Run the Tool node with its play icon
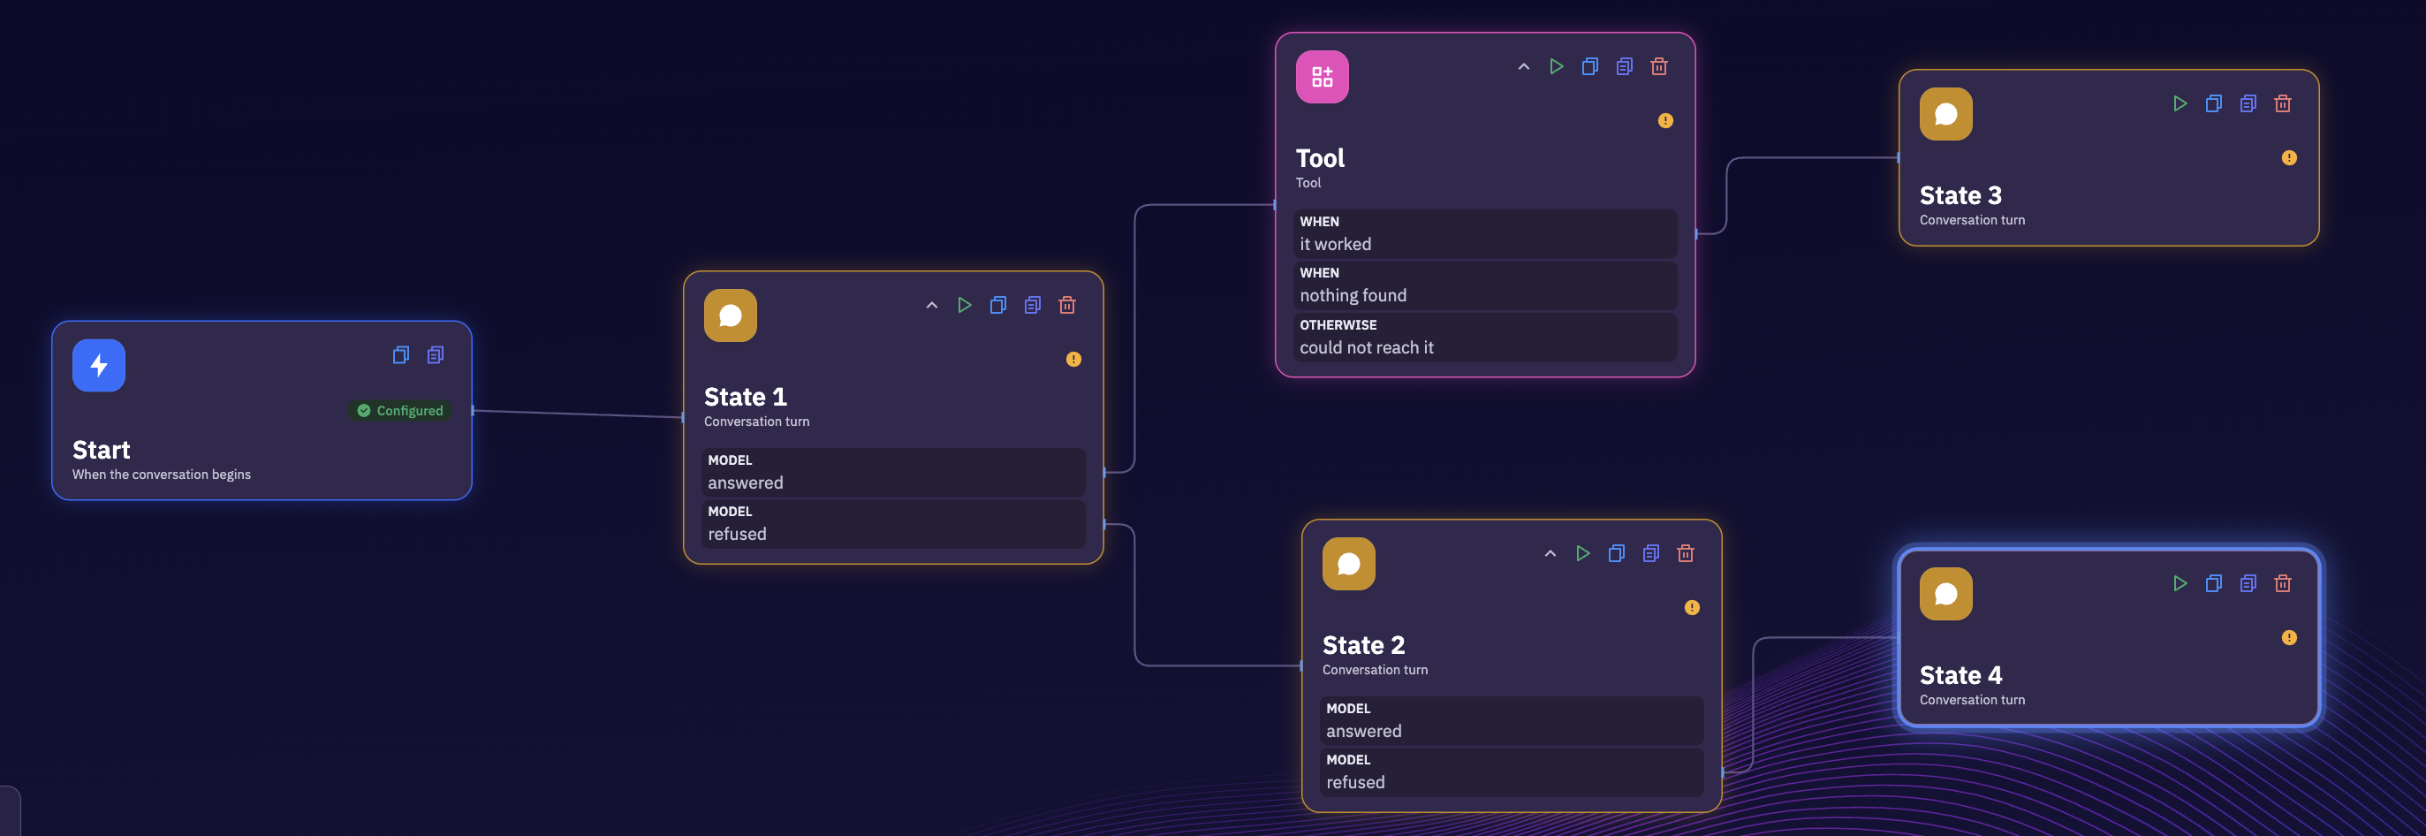This screenshot has height=836, width=2426. (1557, 67)
